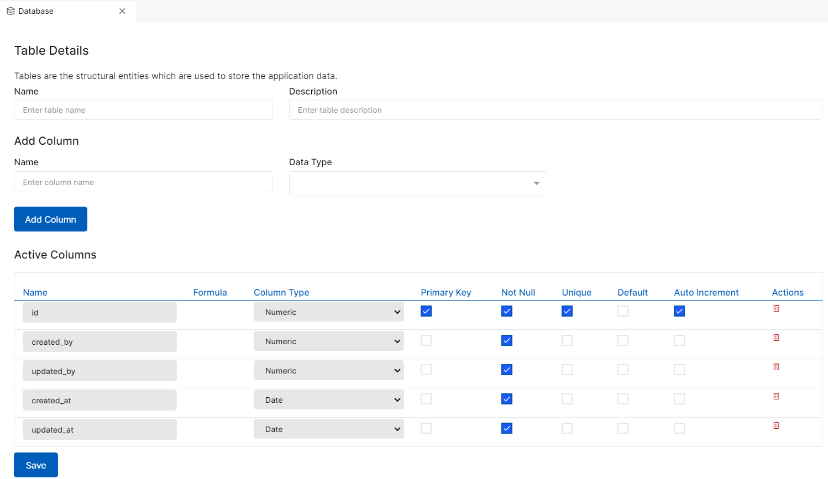Delete the id column via trash icon
Viewport: 828px width, 479px height.
[776, 308]
